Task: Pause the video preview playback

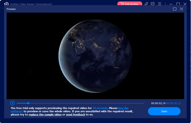Action: 12,103
